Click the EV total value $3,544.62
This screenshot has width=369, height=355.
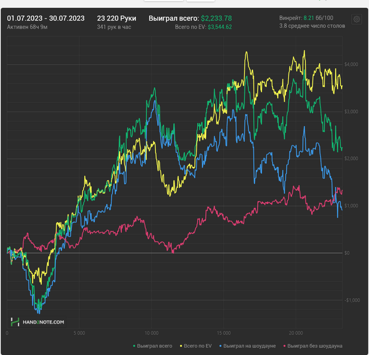tap(220, 27)
